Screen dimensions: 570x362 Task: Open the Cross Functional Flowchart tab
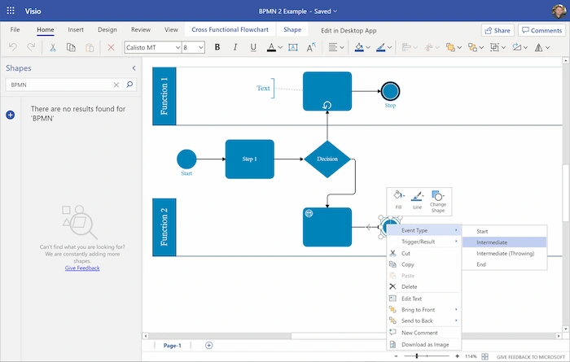click(230, 30)
